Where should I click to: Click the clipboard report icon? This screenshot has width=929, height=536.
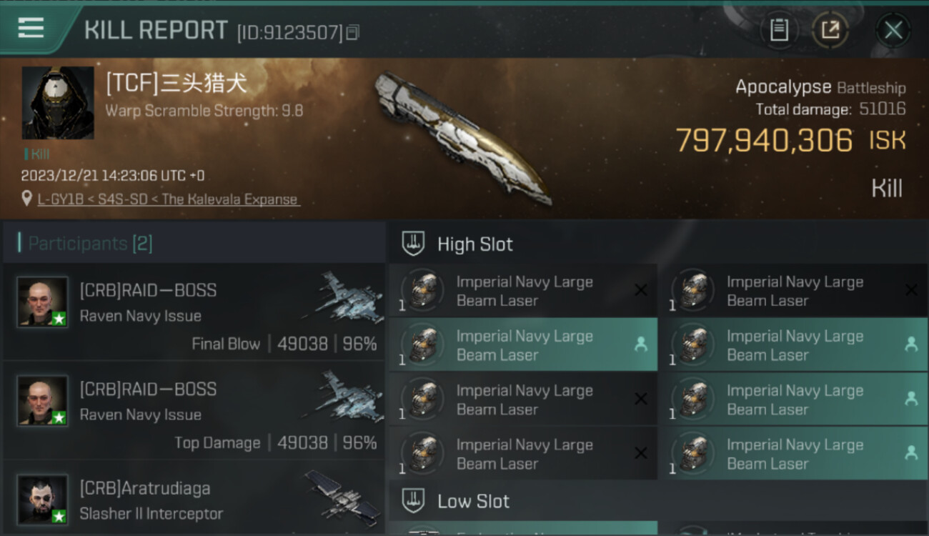click(x=779, y=30)
